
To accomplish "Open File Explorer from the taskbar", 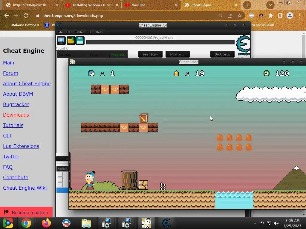I will [86, 223].
